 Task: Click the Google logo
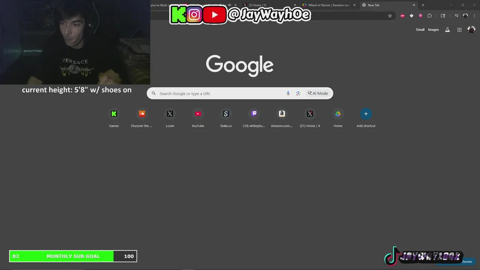tap(240, 66)
